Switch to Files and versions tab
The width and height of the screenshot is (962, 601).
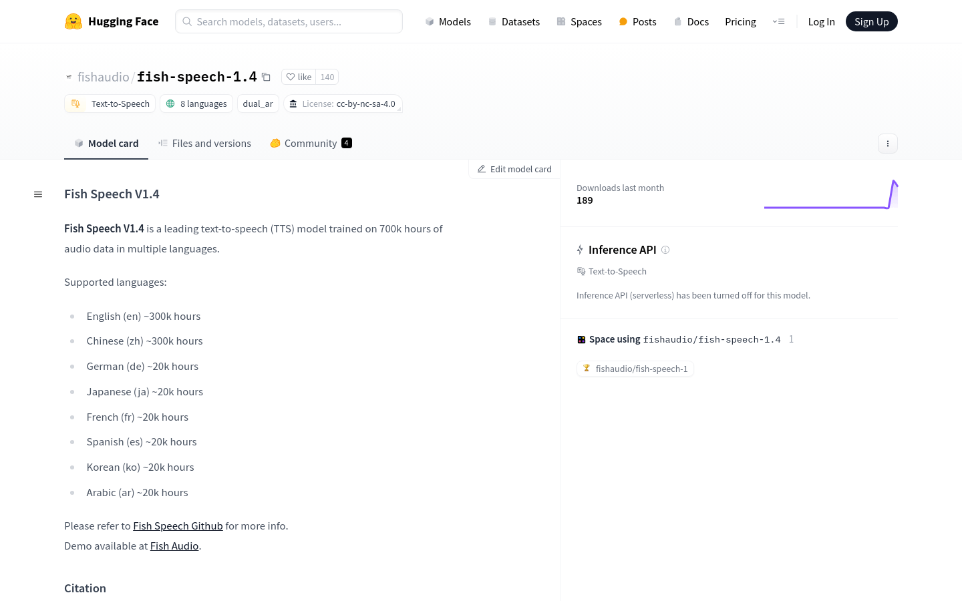tap(204, 144)
